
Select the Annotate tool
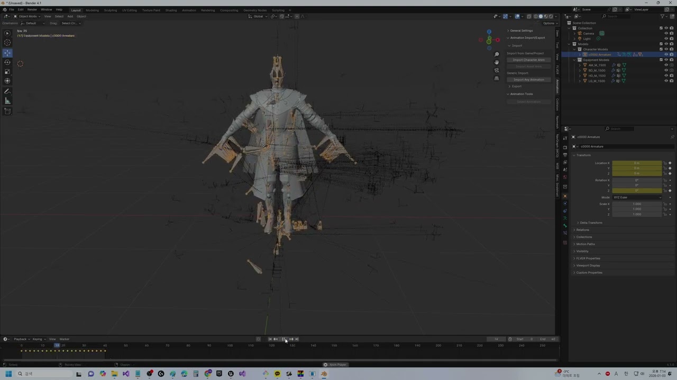point(7,92)
